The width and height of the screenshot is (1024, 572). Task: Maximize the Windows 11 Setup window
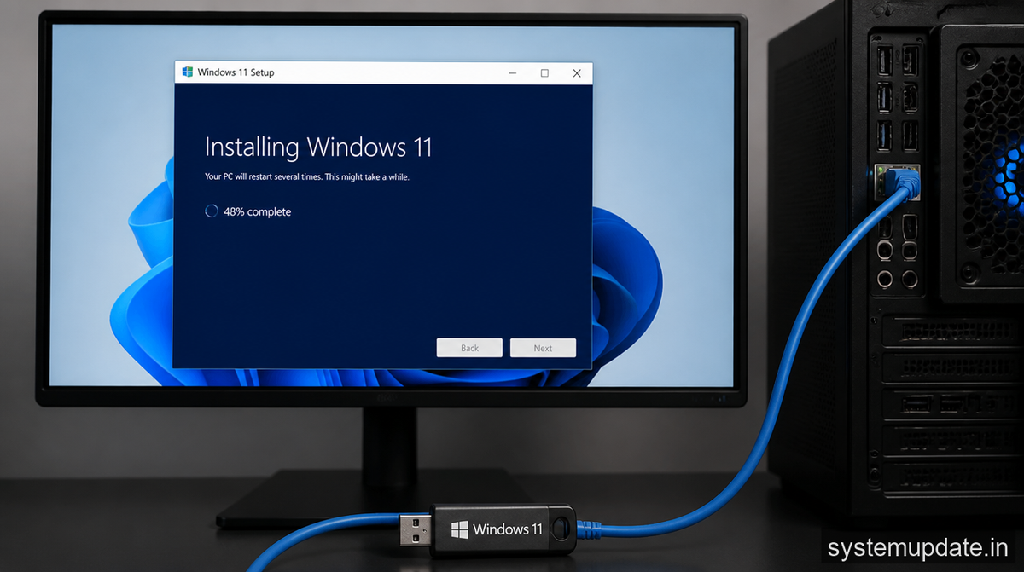(x=544, y=73)
